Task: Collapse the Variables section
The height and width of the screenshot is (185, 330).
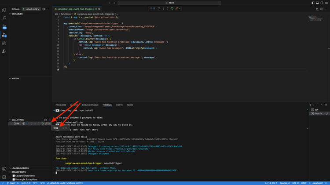Action: pos(17,14)
